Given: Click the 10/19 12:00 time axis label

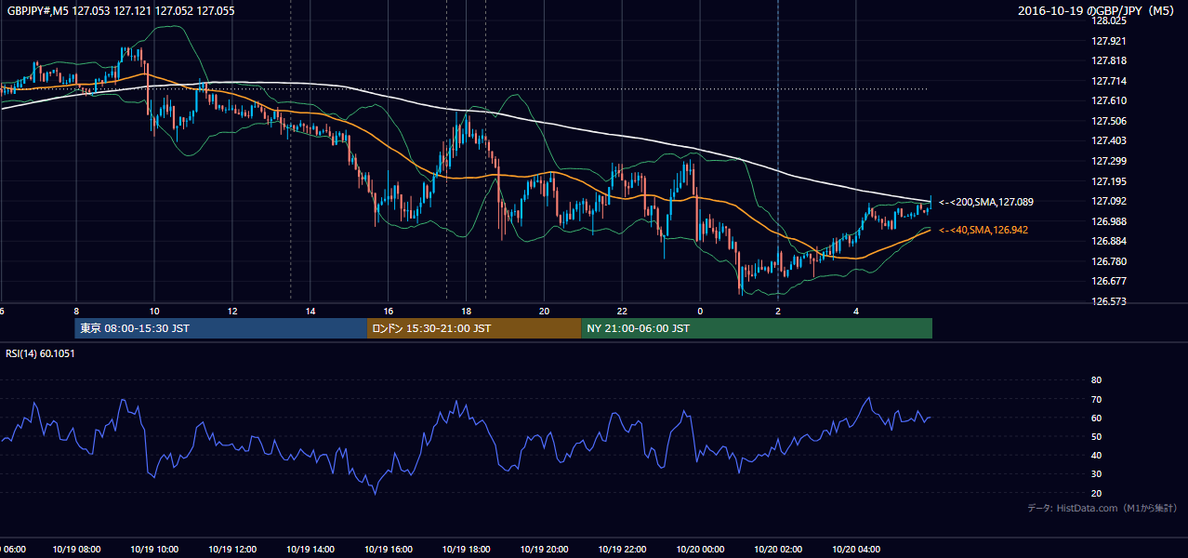Looking at the screenshot, I should pos(231,550).
